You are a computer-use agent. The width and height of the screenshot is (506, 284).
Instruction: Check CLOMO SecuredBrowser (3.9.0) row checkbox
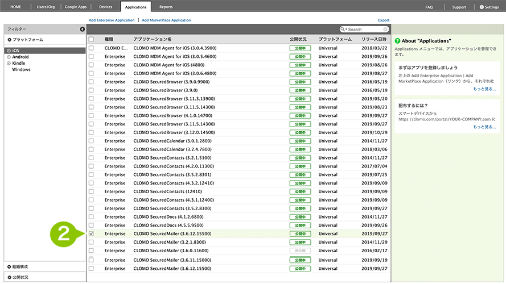91,90
